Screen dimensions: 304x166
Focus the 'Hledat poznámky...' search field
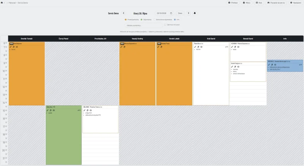click(x=144, y=25)
